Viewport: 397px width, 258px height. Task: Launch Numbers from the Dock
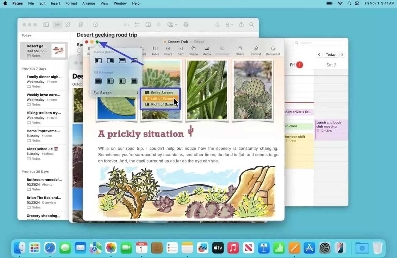(279, 248)
